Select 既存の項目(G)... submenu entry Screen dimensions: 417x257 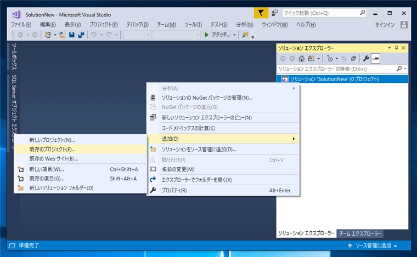pyautogui.click(x=80, y=179)
